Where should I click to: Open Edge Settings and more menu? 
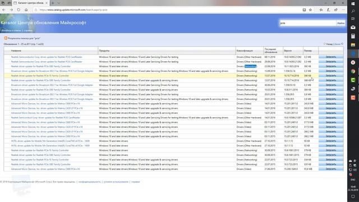click(343, 10)
